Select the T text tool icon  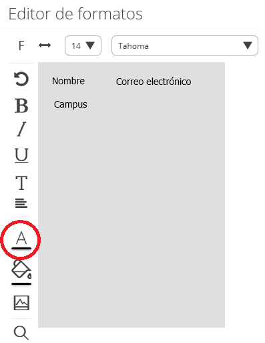(x=21, y=183)
